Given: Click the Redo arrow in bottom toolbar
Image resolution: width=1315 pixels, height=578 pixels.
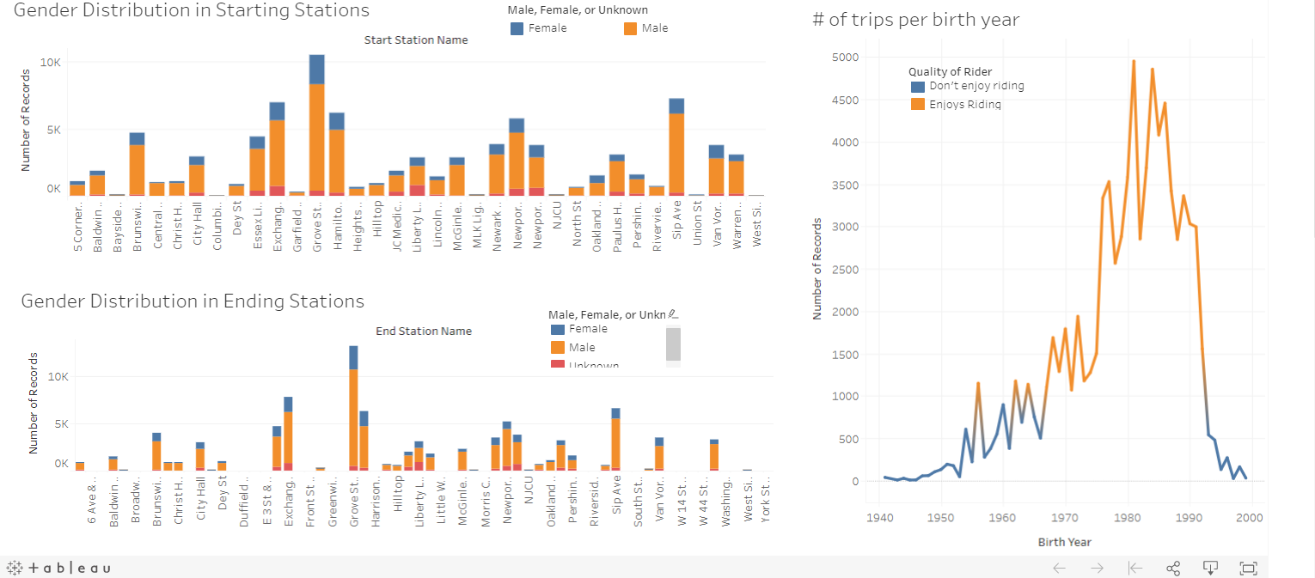Looking at the screenshot, I should (1097, 568).
